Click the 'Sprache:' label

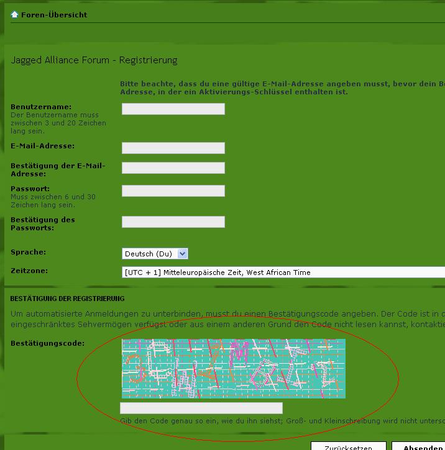(x=29, y=252)
